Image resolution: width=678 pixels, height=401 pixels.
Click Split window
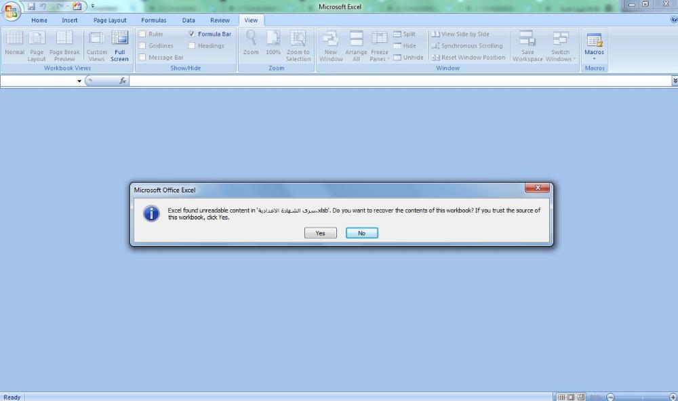click(404, 34)
